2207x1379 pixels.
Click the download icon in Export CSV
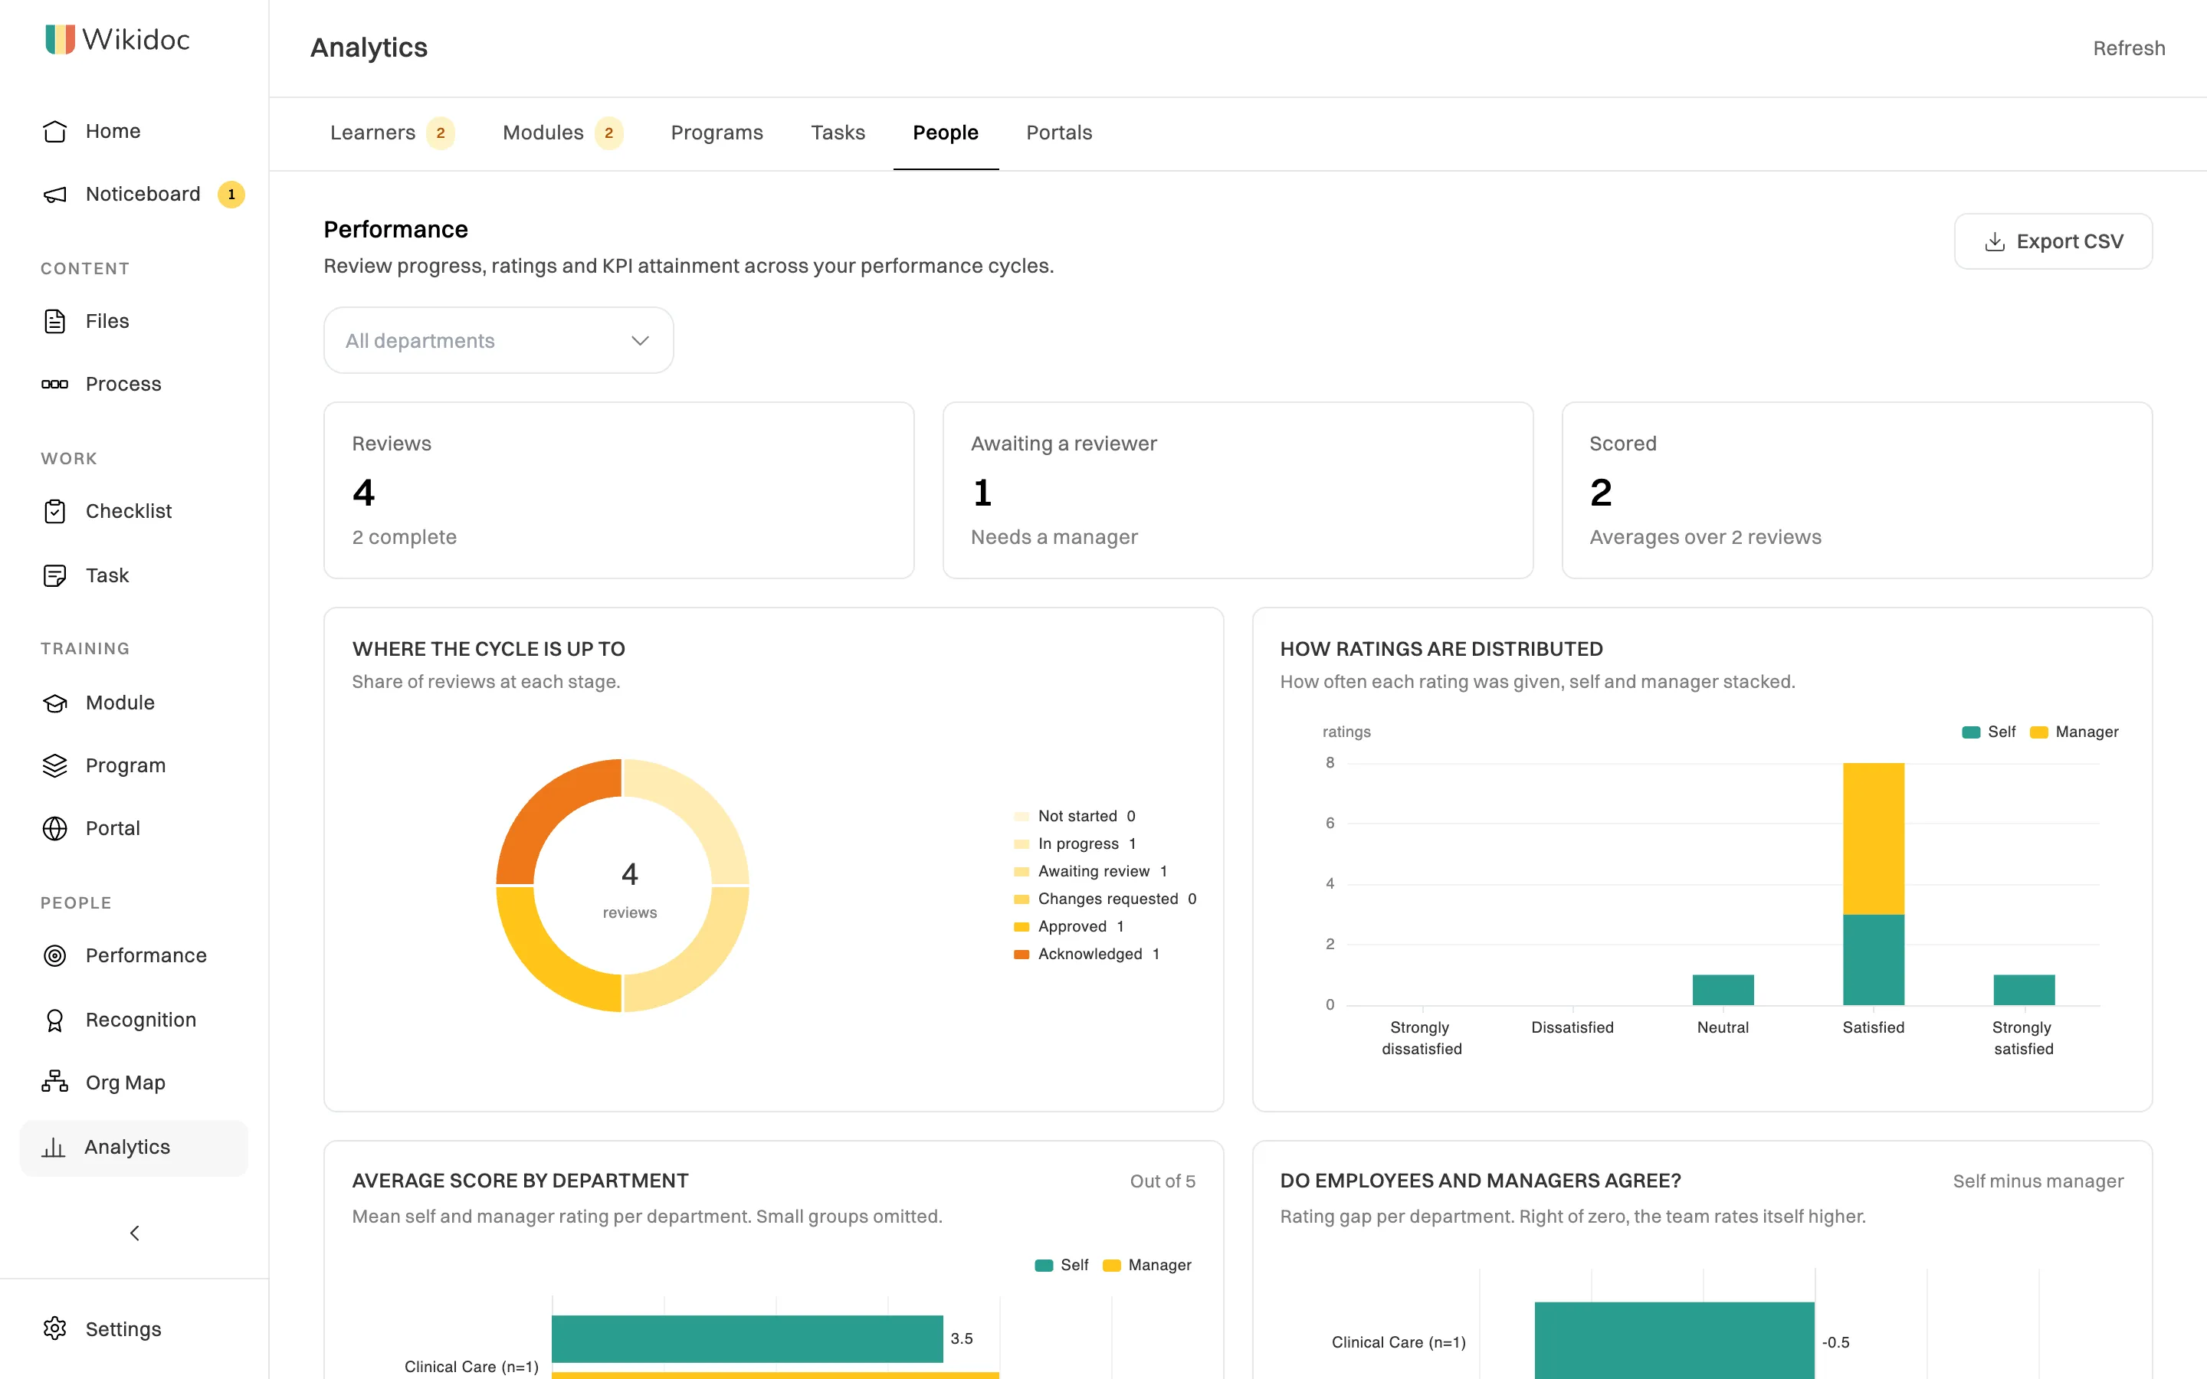(x=1995, y=241)
